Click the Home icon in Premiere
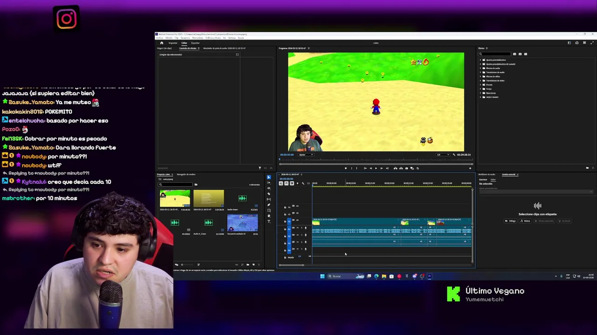The width and height of the screenshot is (597, 335). [x=162, y=43]
